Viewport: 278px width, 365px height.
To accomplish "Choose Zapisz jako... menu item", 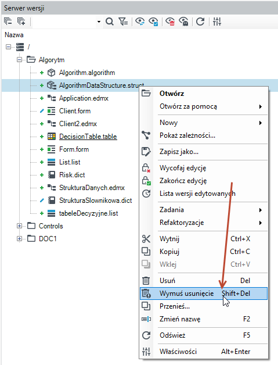I will click(204, 152).
